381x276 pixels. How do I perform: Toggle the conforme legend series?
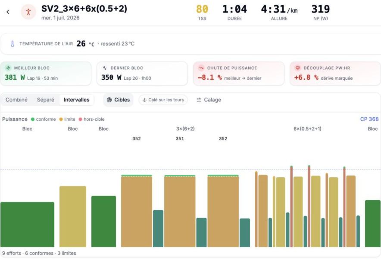pos(43,119)
